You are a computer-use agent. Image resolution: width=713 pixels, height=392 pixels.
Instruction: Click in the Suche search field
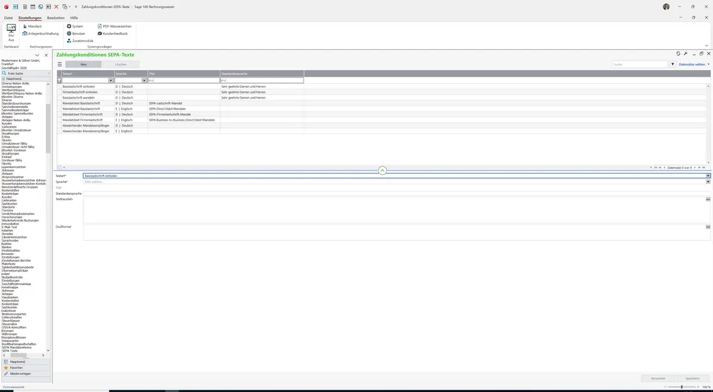tap(640, 64)
